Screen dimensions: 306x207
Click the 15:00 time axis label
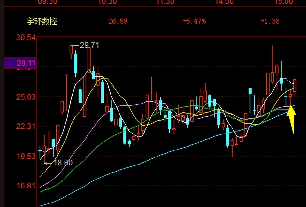point(284,2)
